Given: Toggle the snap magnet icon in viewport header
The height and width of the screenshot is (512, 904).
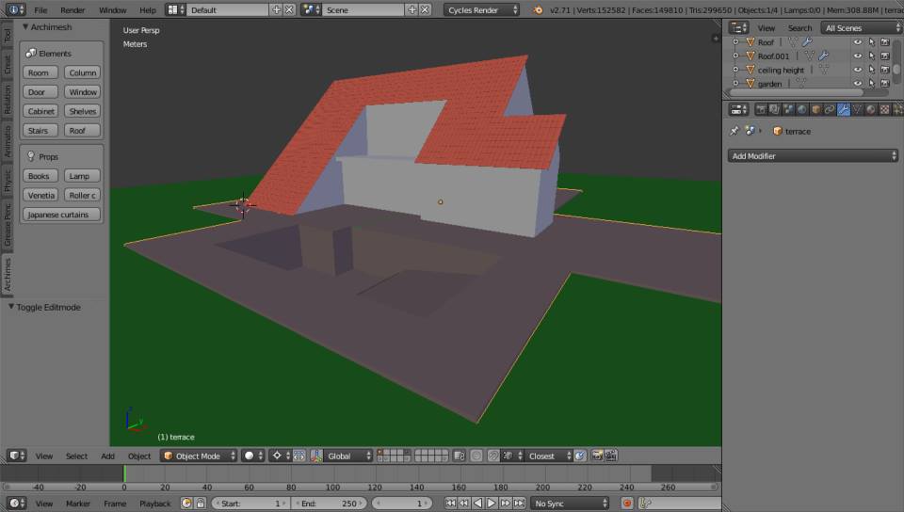Looking at the screenshot, I should point(493,456).
